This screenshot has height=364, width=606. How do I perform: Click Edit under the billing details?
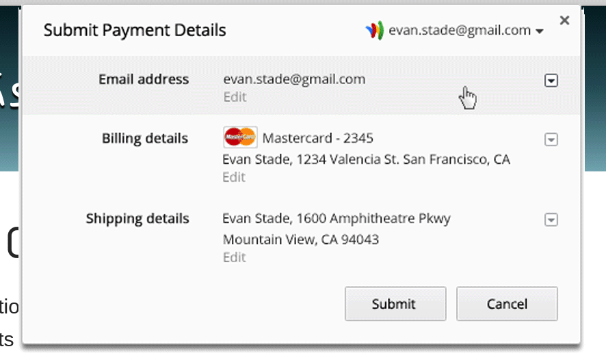234,177
